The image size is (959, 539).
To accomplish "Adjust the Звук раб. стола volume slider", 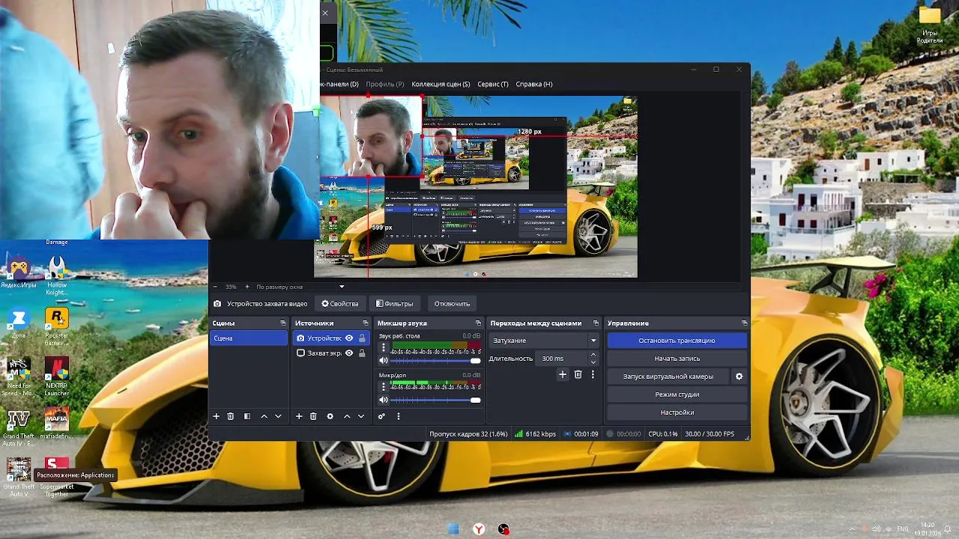I will click(x=436, y=361).
